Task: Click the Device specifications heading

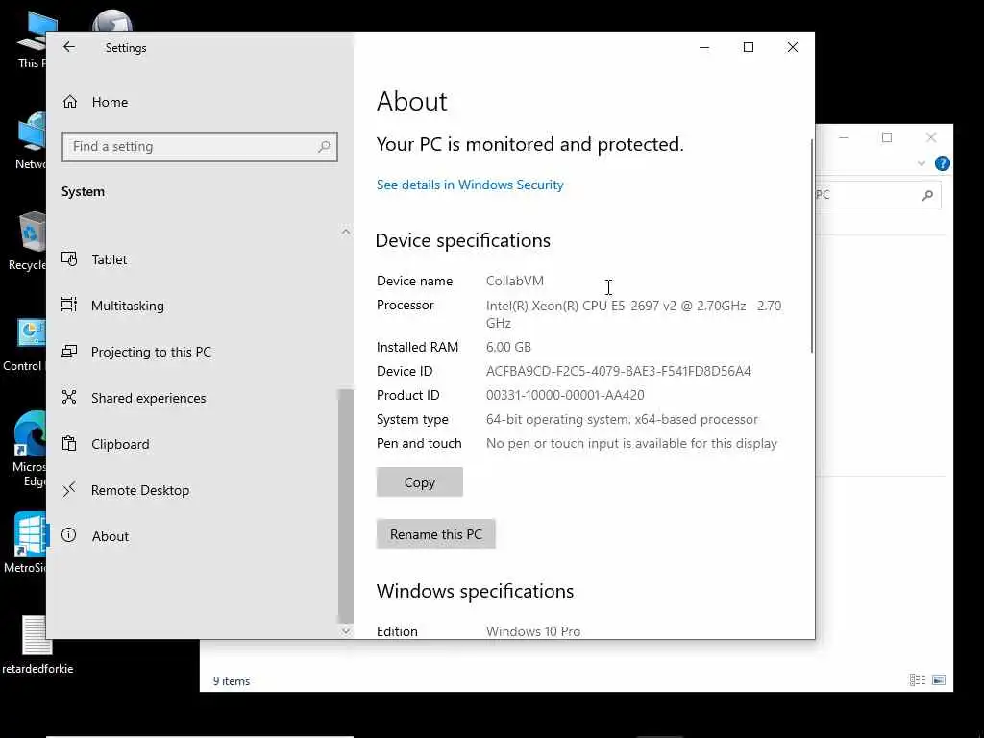Action: [x=463, y=240]
